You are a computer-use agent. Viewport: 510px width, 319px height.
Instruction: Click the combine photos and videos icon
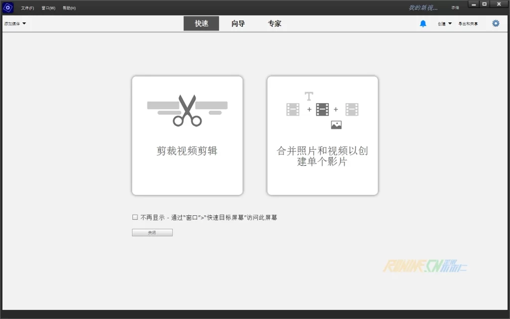click(x=322, y=111)
